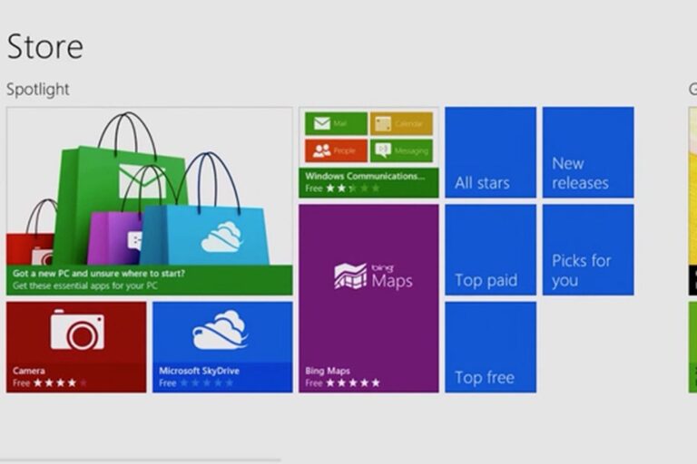Click the Calendar icon in Windows Communications tile
Viewport: 697px width, 464px height.
point(401,123)
